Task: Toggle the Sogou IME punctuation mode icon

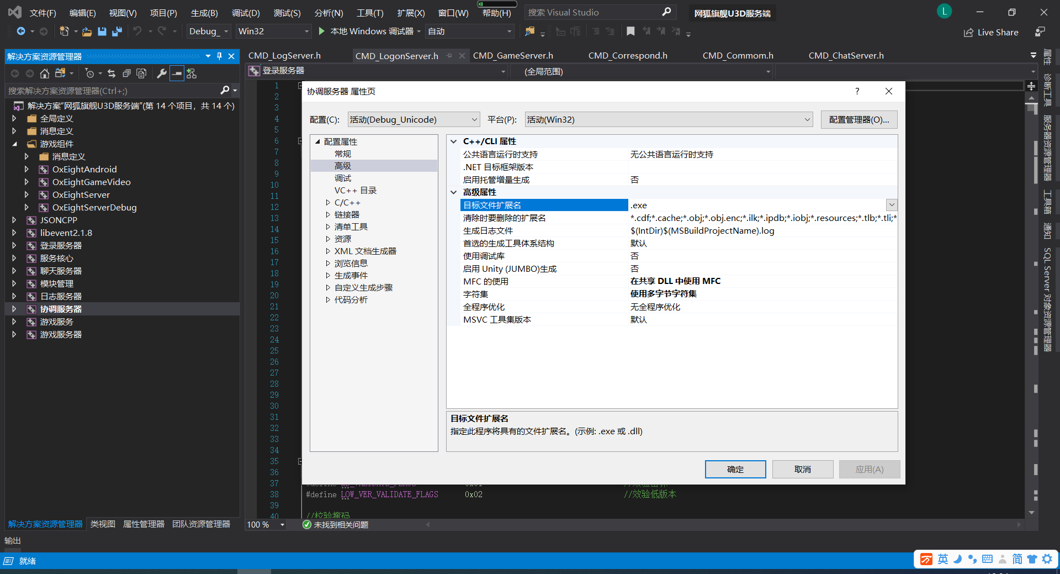Action: [972, 559]
